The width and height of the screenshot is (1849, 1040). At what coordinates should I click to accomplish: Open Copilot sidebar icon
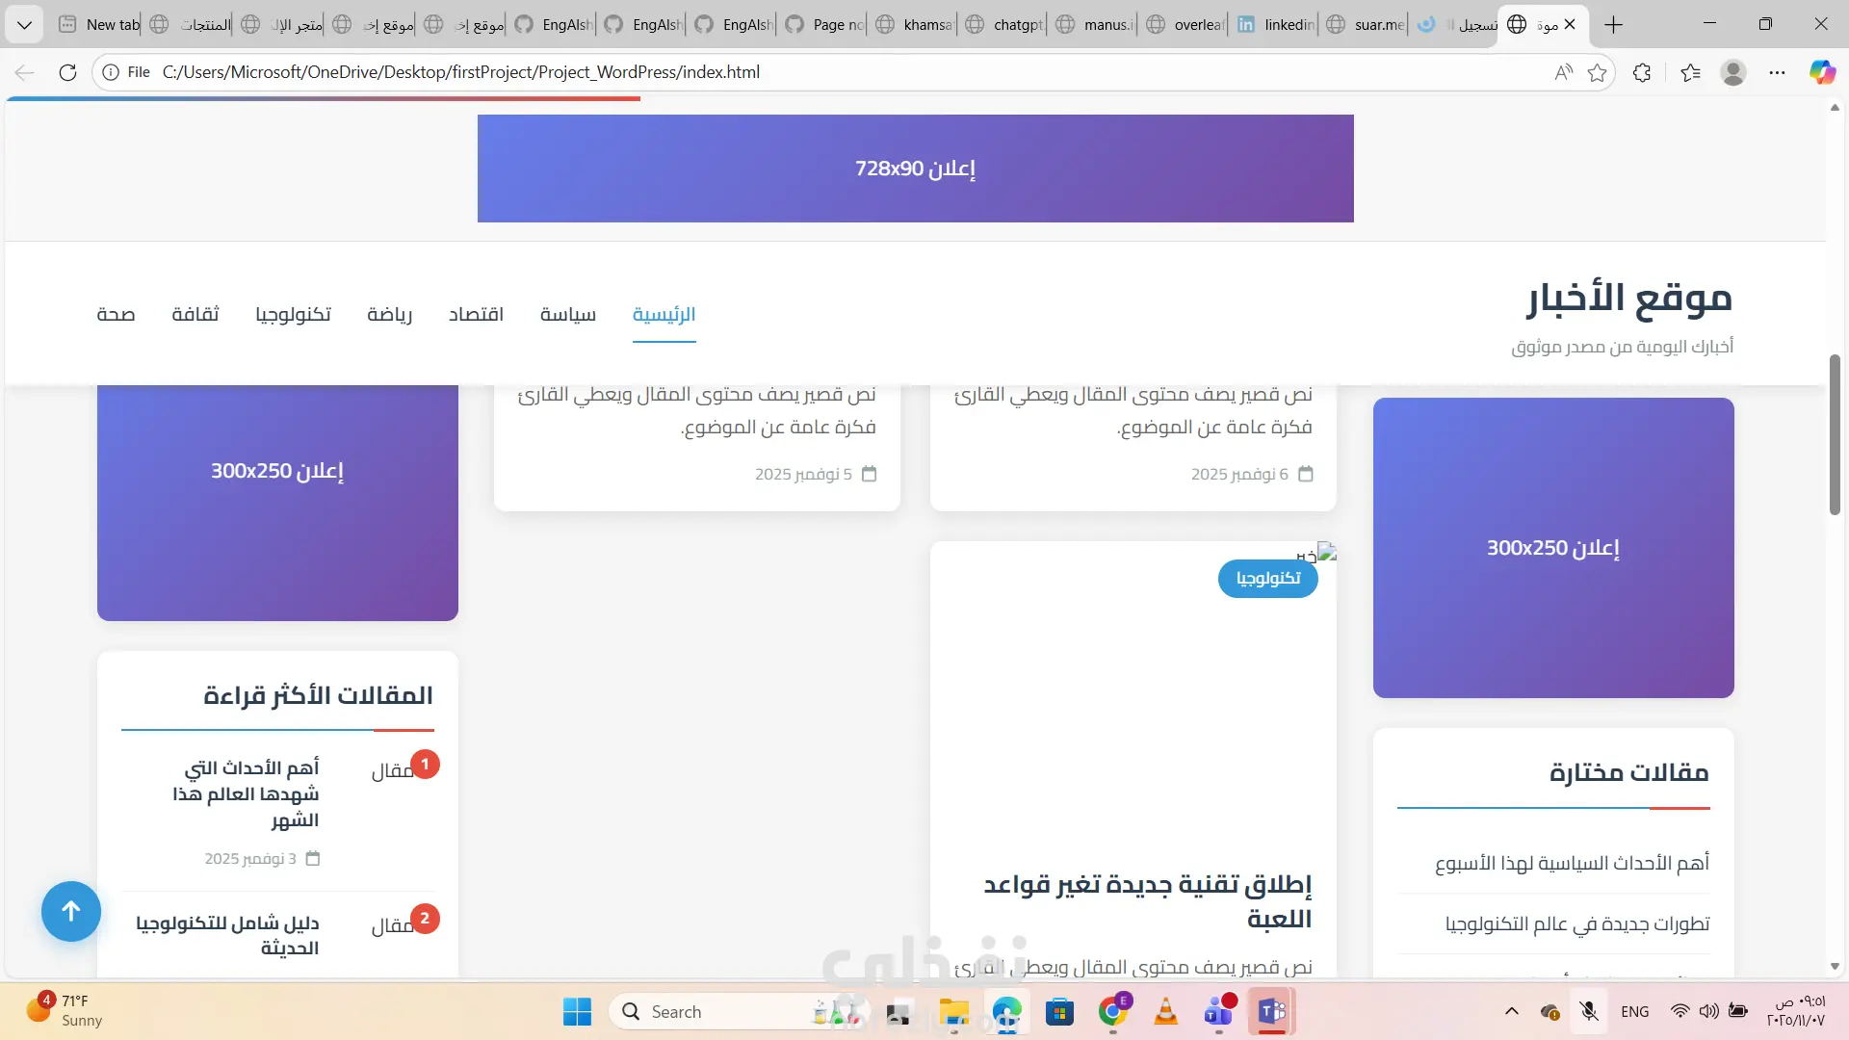[x=1822, y=72]
